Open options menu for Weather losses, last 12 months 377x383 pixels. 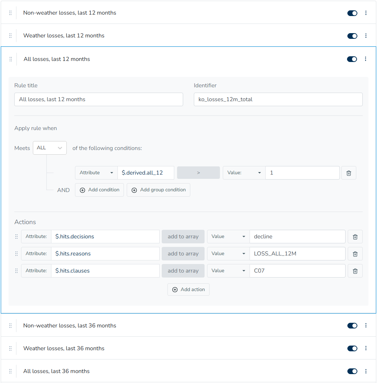(366, 36)
